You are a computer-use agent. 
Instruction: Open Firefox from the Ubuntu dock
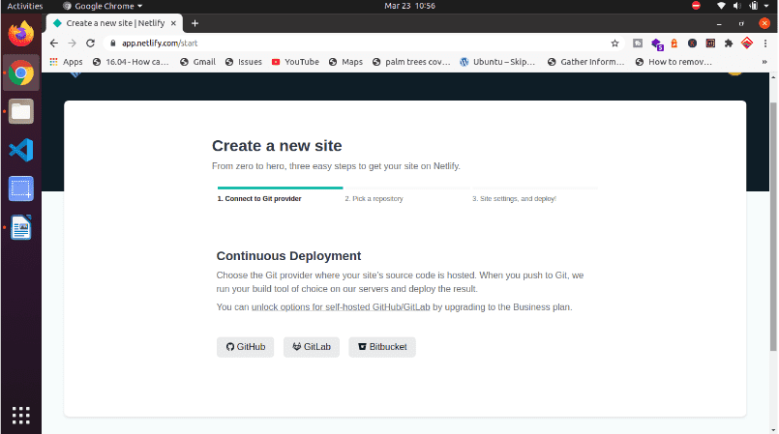pos(20,35)
